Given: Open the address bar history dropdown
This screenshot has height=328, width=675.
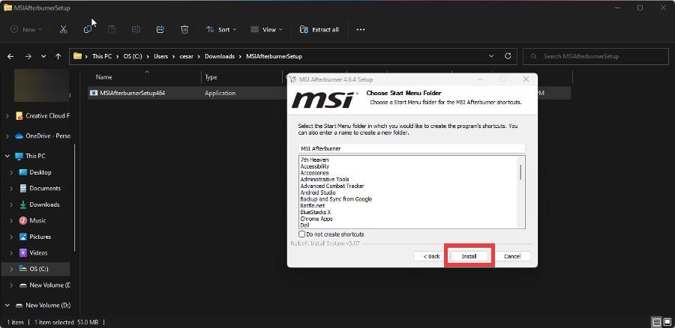Looking at the screenshot, I should (x=491, y=56).
